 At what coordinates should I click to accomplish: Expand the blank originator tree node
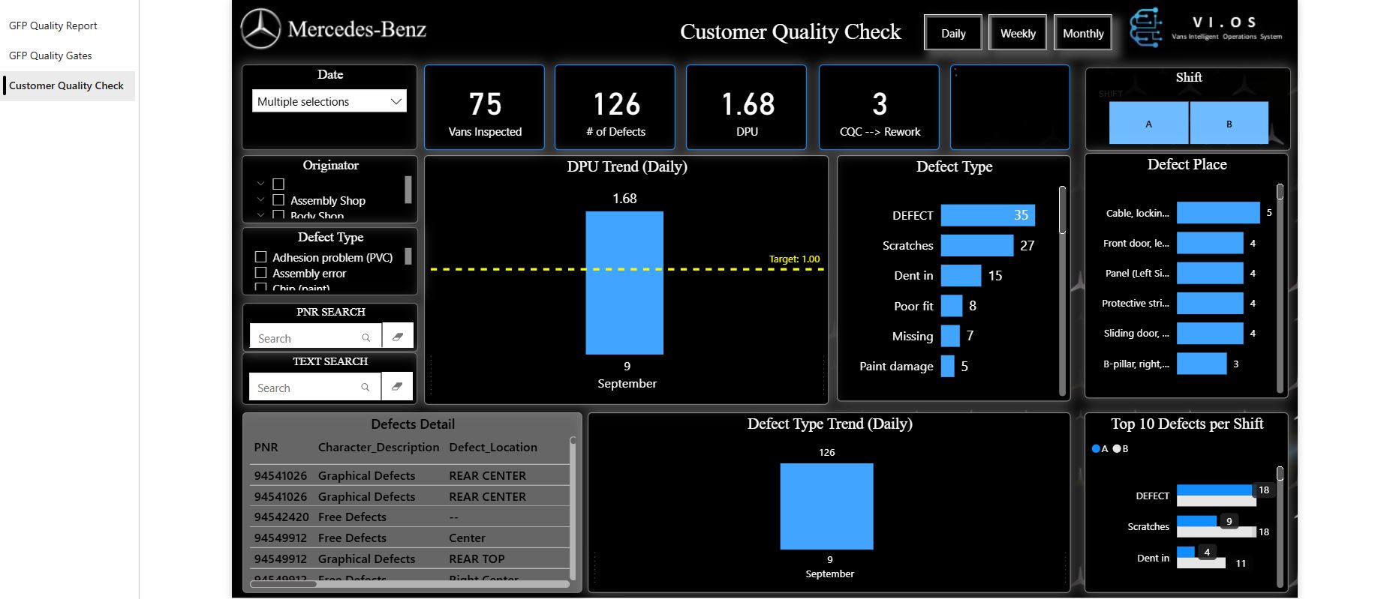(x=260, y=184)
